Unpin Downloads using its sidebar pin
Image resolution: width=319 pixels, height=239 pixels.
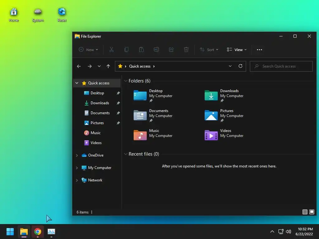pyautogui.click(x=118, y=103)
